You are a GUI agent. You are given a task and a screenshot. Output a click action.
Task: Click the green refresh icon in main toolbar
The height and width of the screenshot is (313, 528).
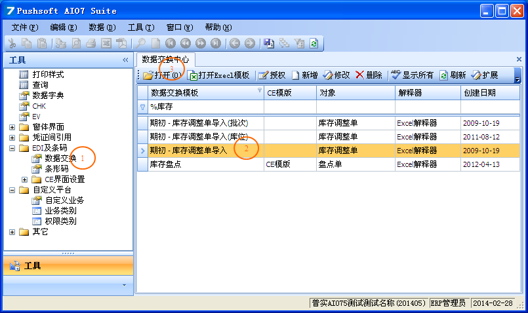(x=314, y=43)
